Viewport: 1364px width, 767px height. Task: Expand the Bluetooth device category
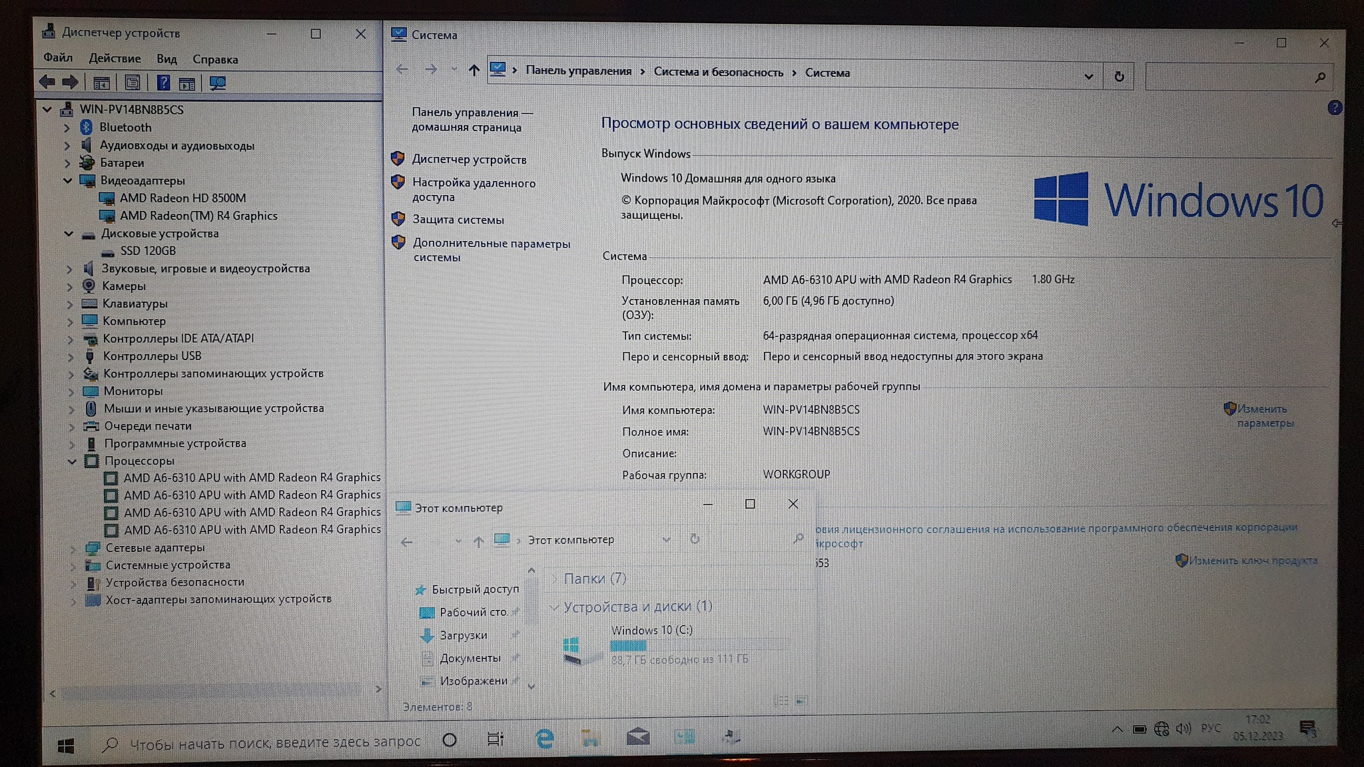[67, 127]
